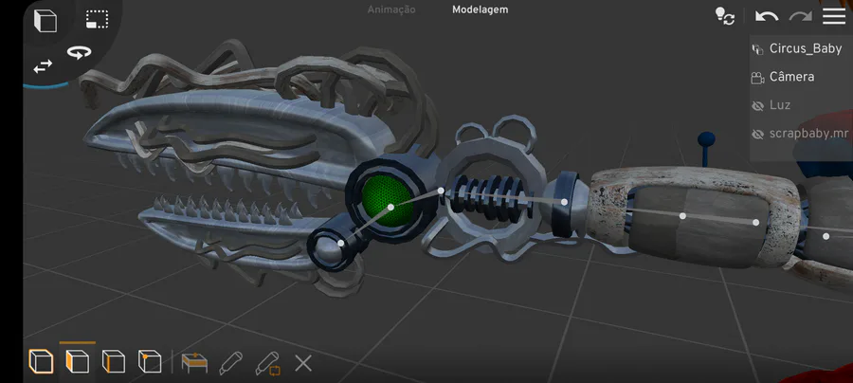Image resolution: width=853 pixels, height=383 pixels.
Task: Switch to face selection mode cube
Action: (78, 362)
